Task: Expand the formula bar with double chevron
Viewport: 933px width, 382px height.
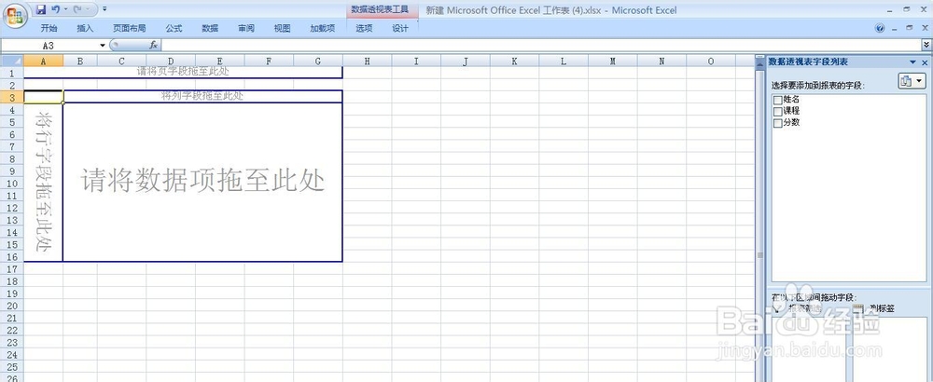Action: (x=926, y=45)
